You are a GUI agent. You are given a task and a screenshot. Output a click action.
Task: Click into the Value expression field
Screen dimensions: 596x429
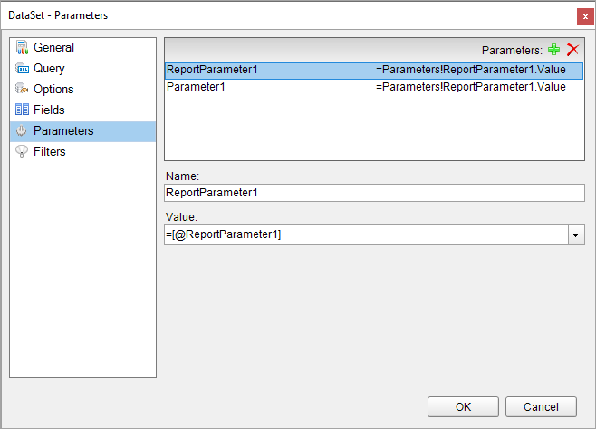[366, 234]
